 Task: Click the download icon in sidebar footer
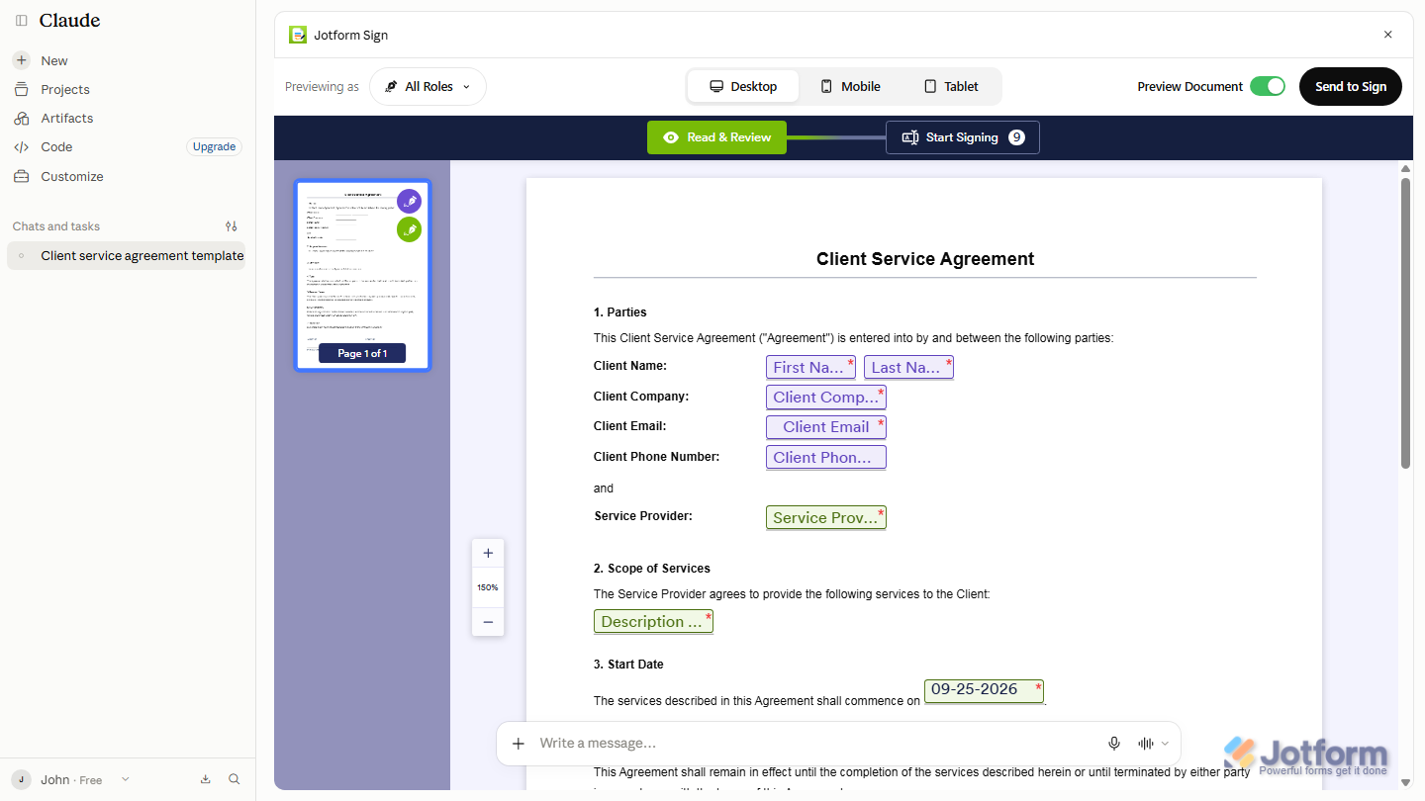click(x=206, y=779)
